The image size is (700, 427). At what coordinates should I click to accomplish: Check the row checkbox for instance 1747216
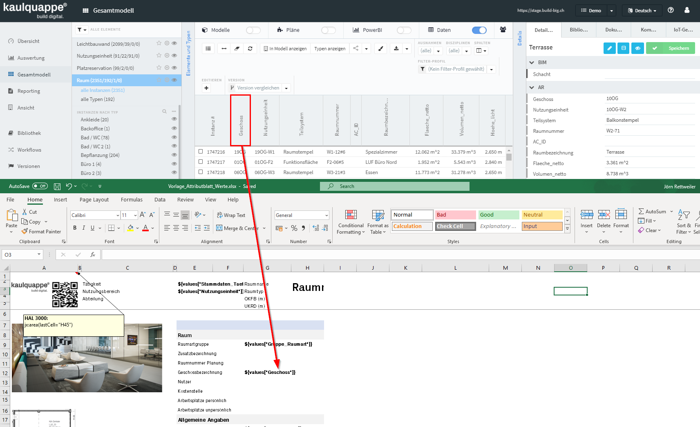(x=201, y=152)
